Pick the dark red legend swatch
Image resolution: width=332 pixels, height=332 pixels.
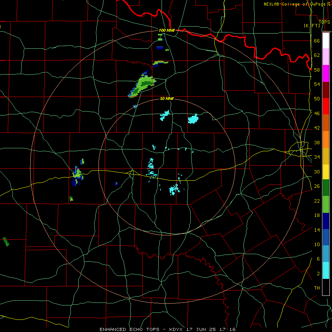(326, 90)
